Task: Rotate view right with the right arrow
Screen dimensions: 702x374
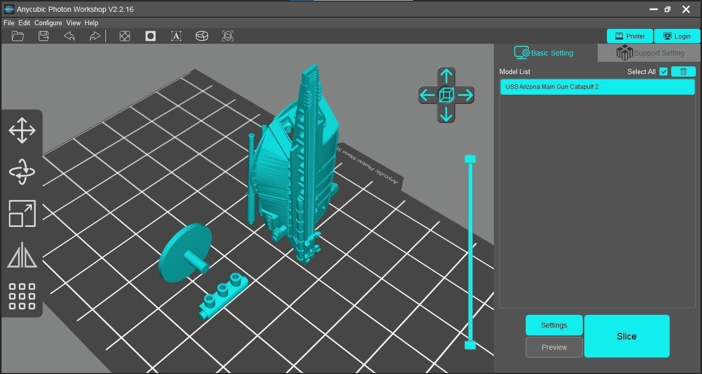Action: click(x=465, y=95)
